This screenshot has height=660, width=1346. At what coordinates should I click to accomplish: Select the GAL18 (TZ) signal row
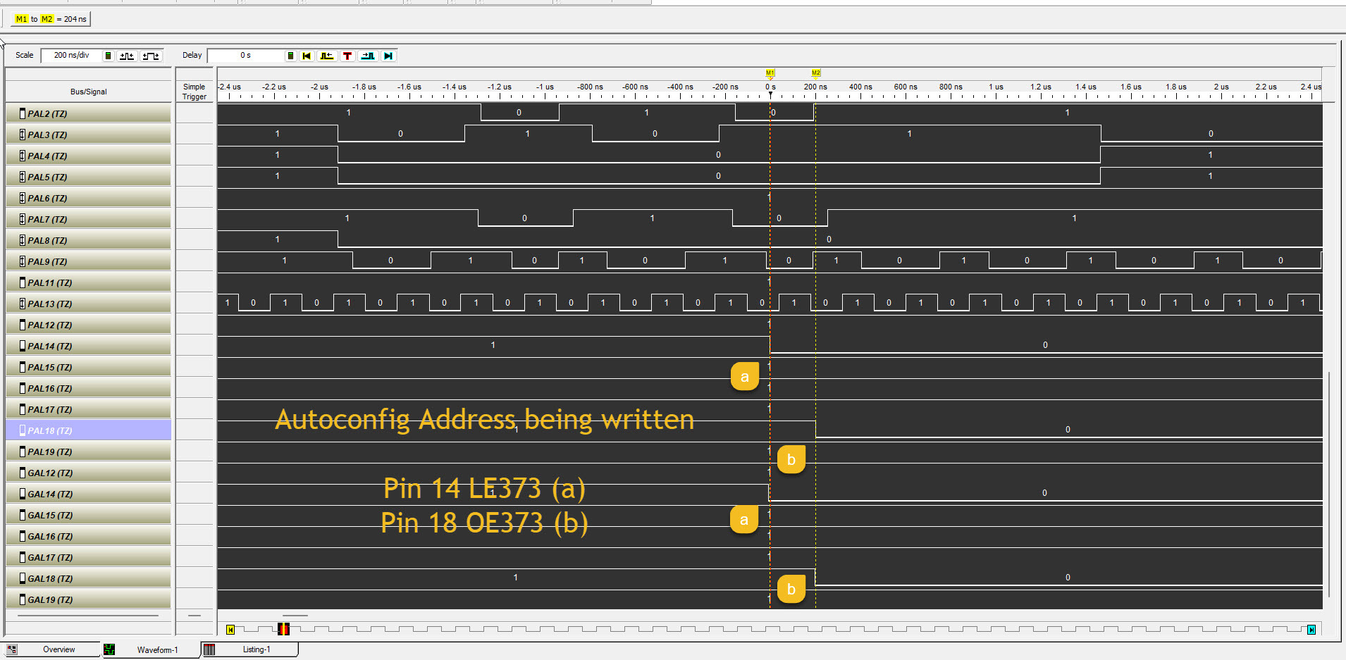pyautogui.click(x=89, y=578)
